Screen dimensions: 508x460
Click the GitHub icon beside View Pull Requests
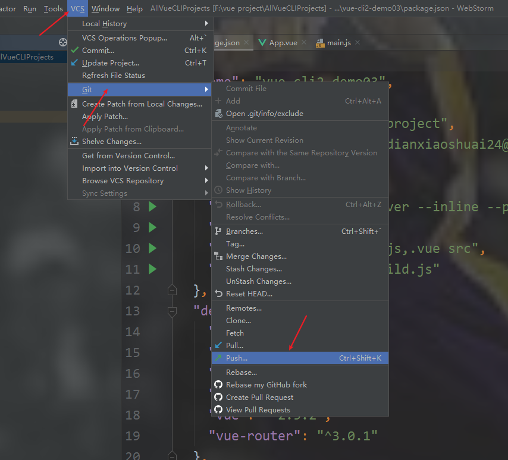pos(218,410)
